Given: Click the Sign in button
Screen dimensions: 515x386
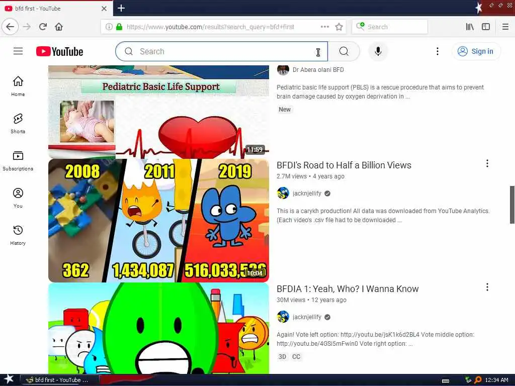Looking at the screenshot, I should tap(476, 51).
